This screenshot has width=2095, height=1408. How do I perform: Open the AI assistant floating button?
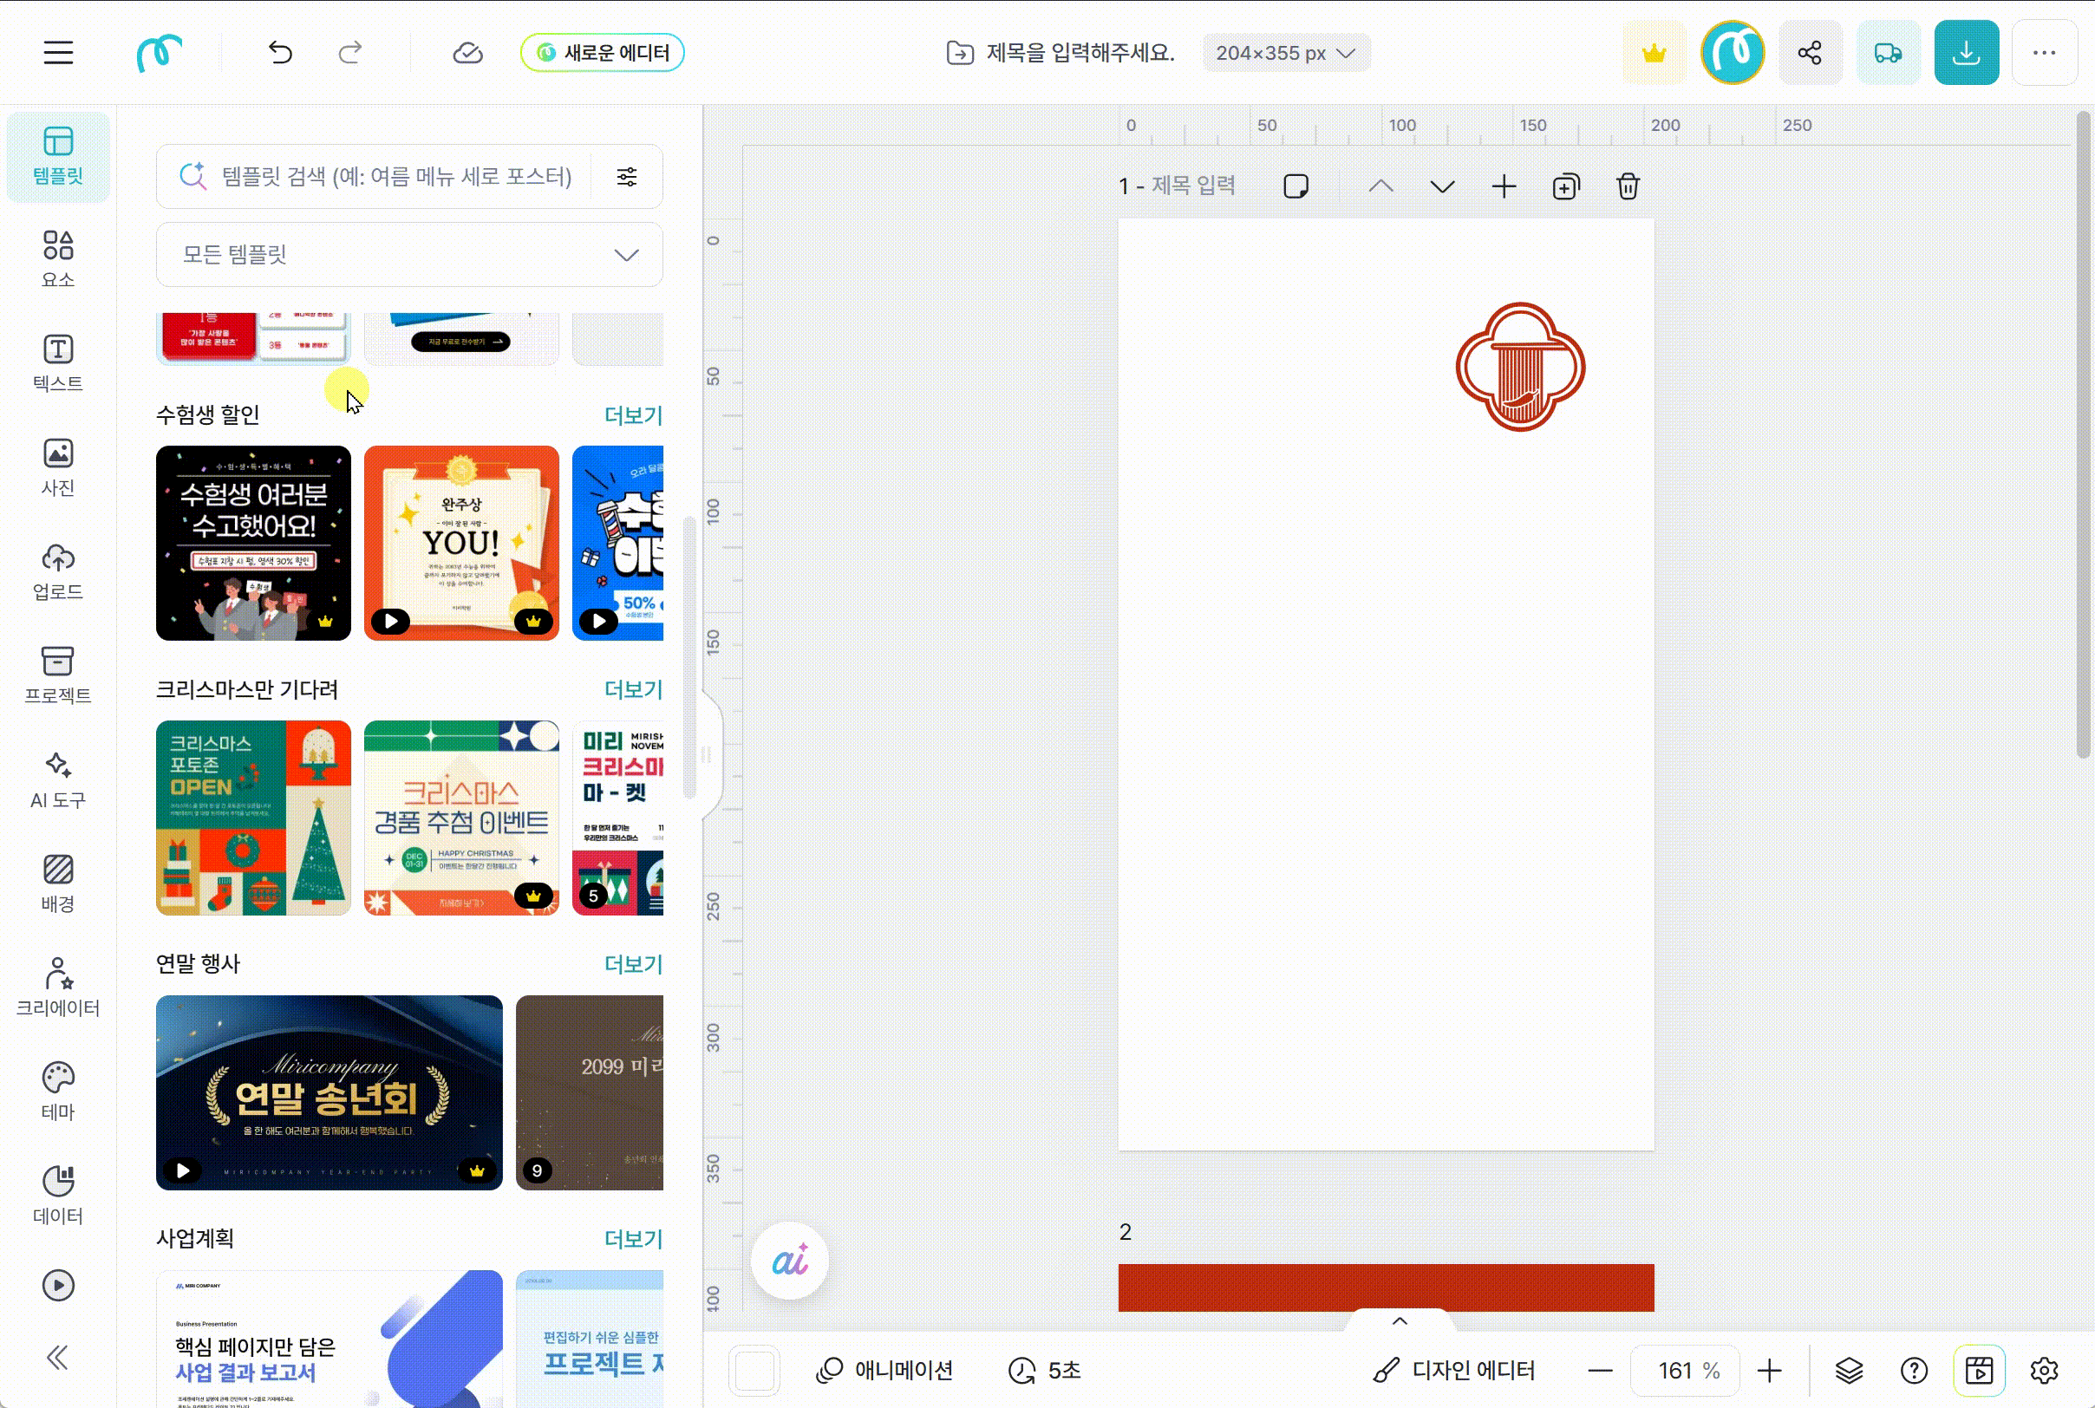pos(789,1261)
